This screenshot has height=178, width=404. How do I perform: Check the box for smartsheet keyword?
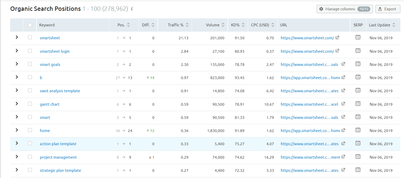30,37
